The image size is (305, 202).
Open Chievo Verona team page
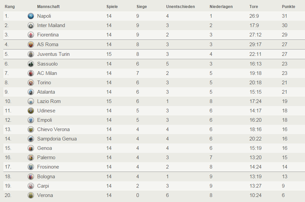pyautogui.click(x=53, y=129)
